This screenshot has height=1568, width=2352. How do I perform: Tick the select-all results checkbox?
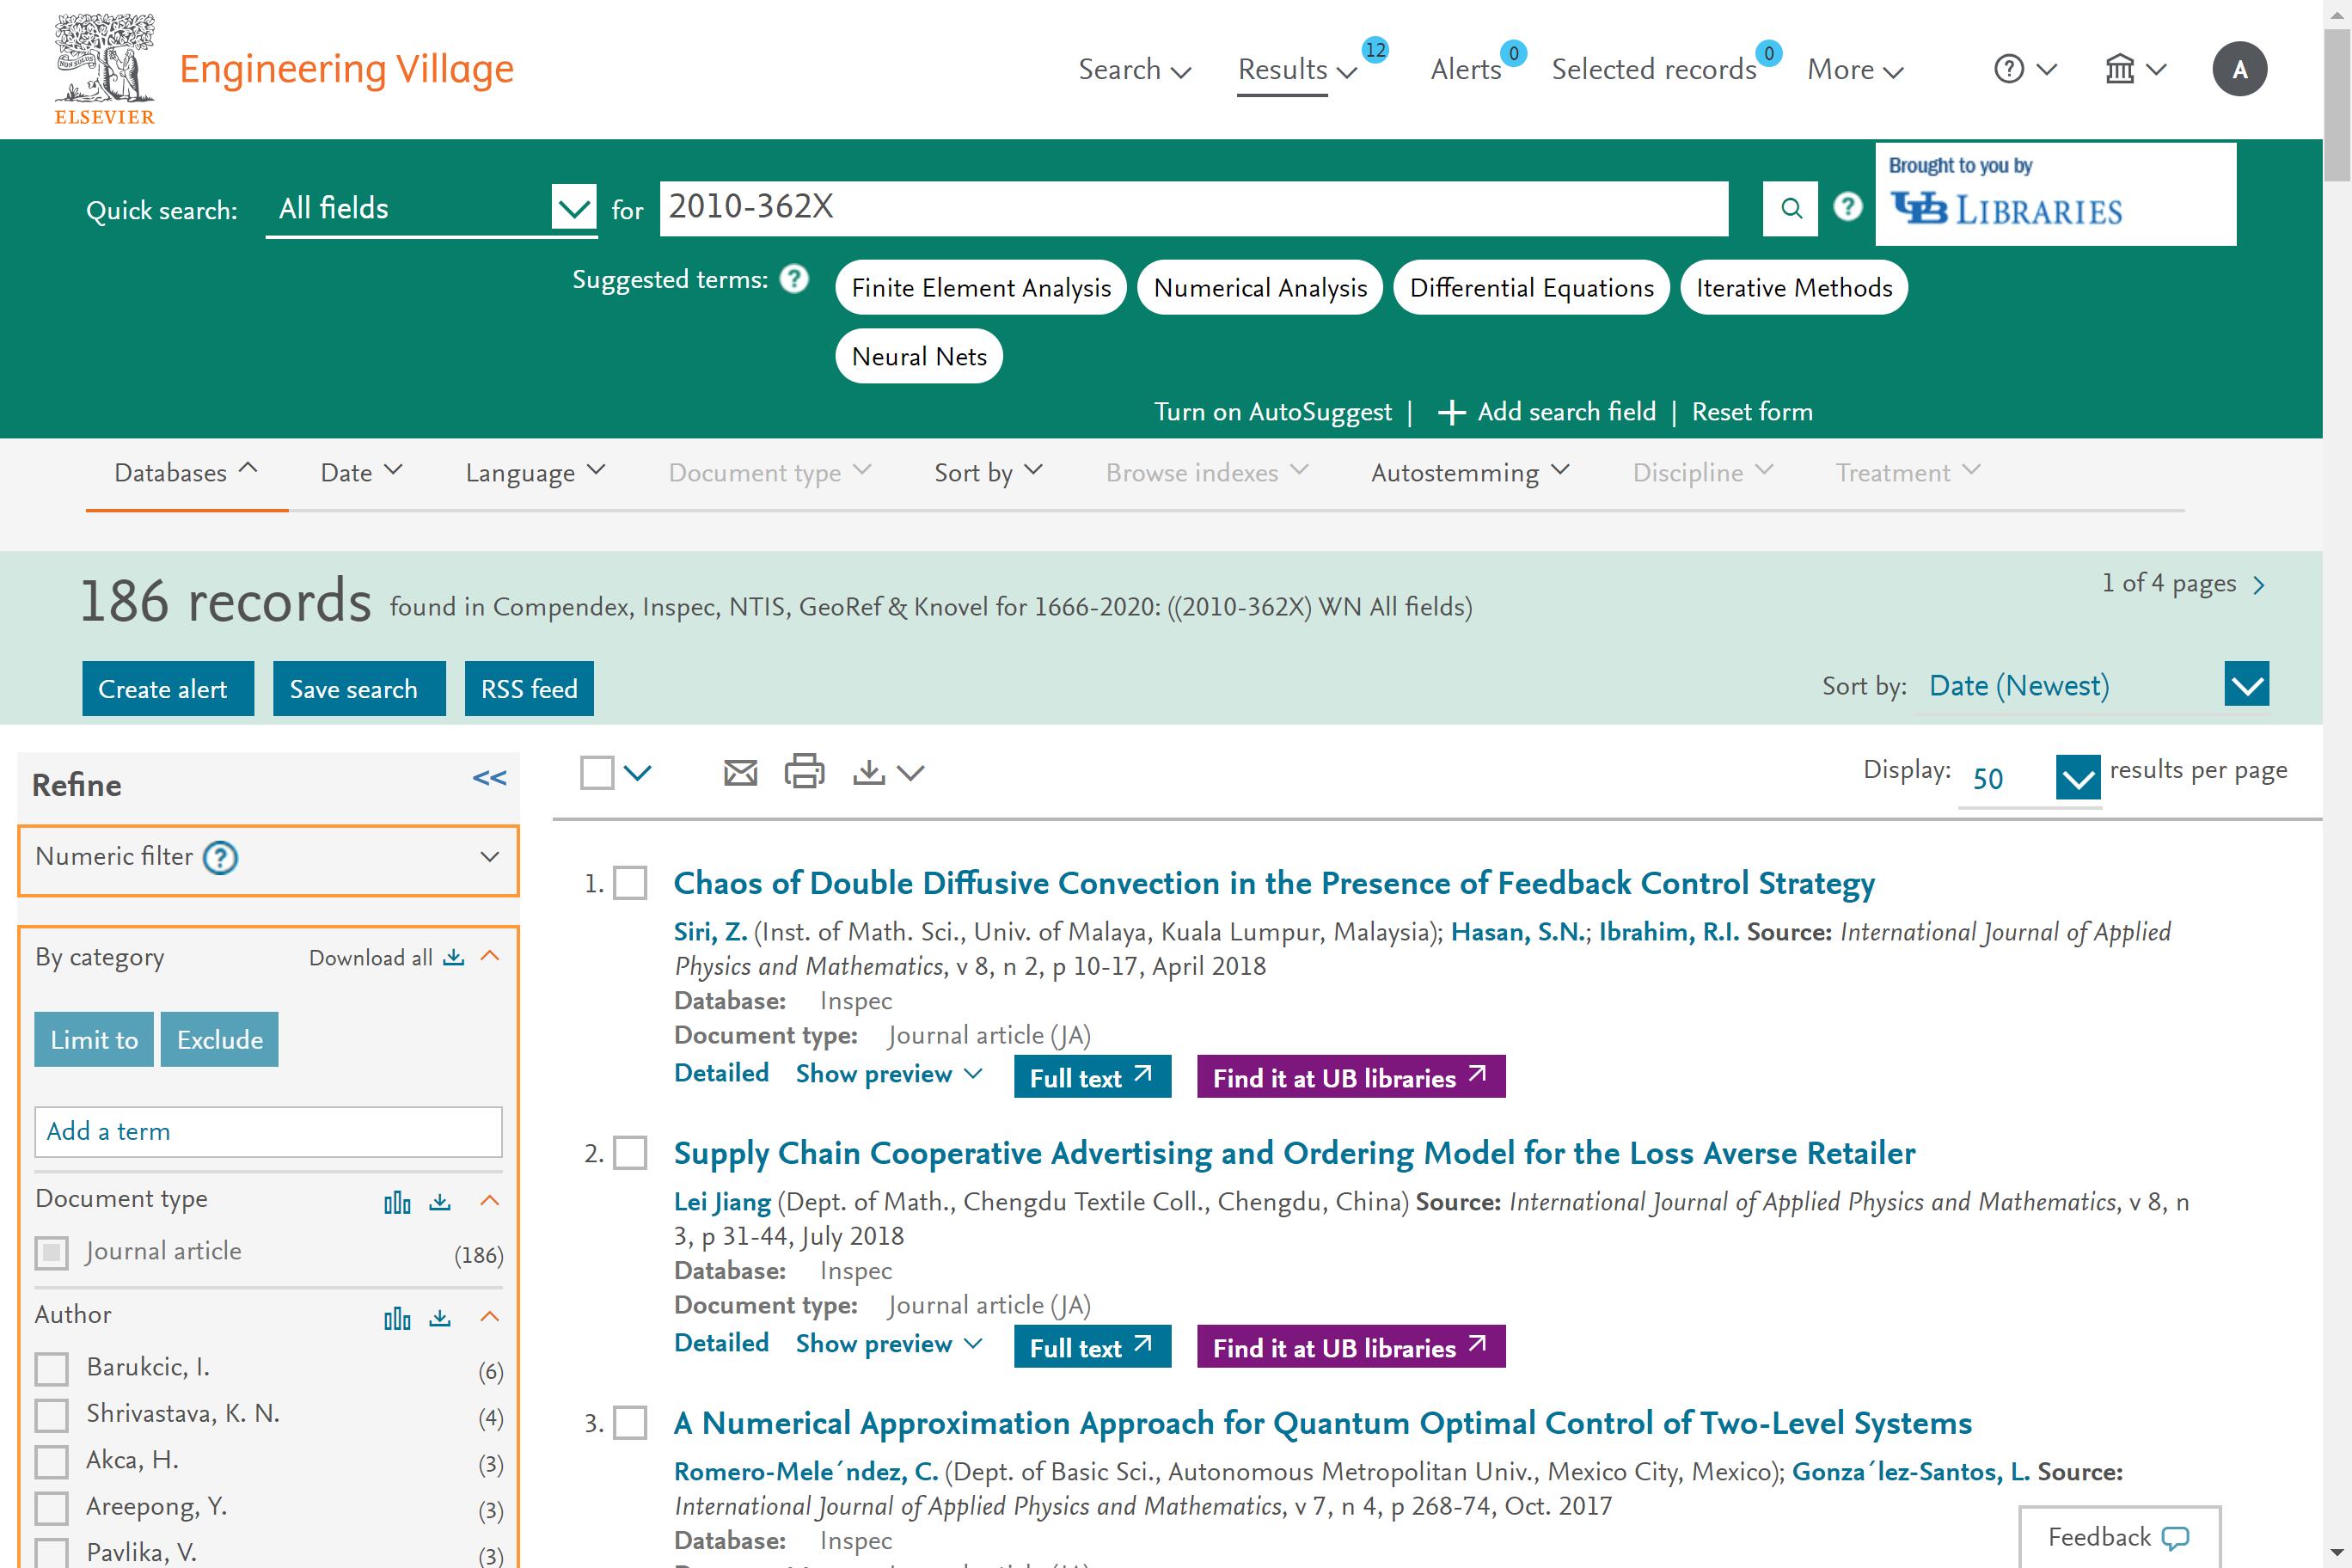(x=597, y=772)
